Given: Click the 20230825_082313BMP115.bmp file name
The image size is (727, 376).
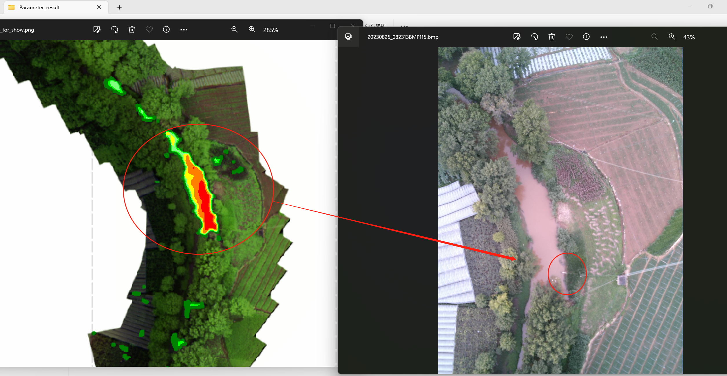Looking at the screenshot, I should coord(403,37).
